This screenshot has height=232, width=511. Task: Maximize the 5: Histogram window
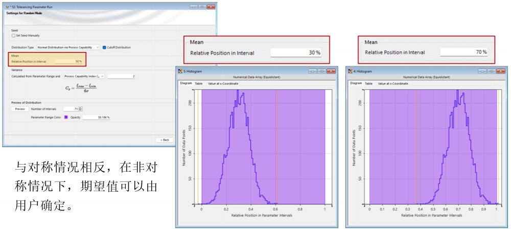coord(321,71)
